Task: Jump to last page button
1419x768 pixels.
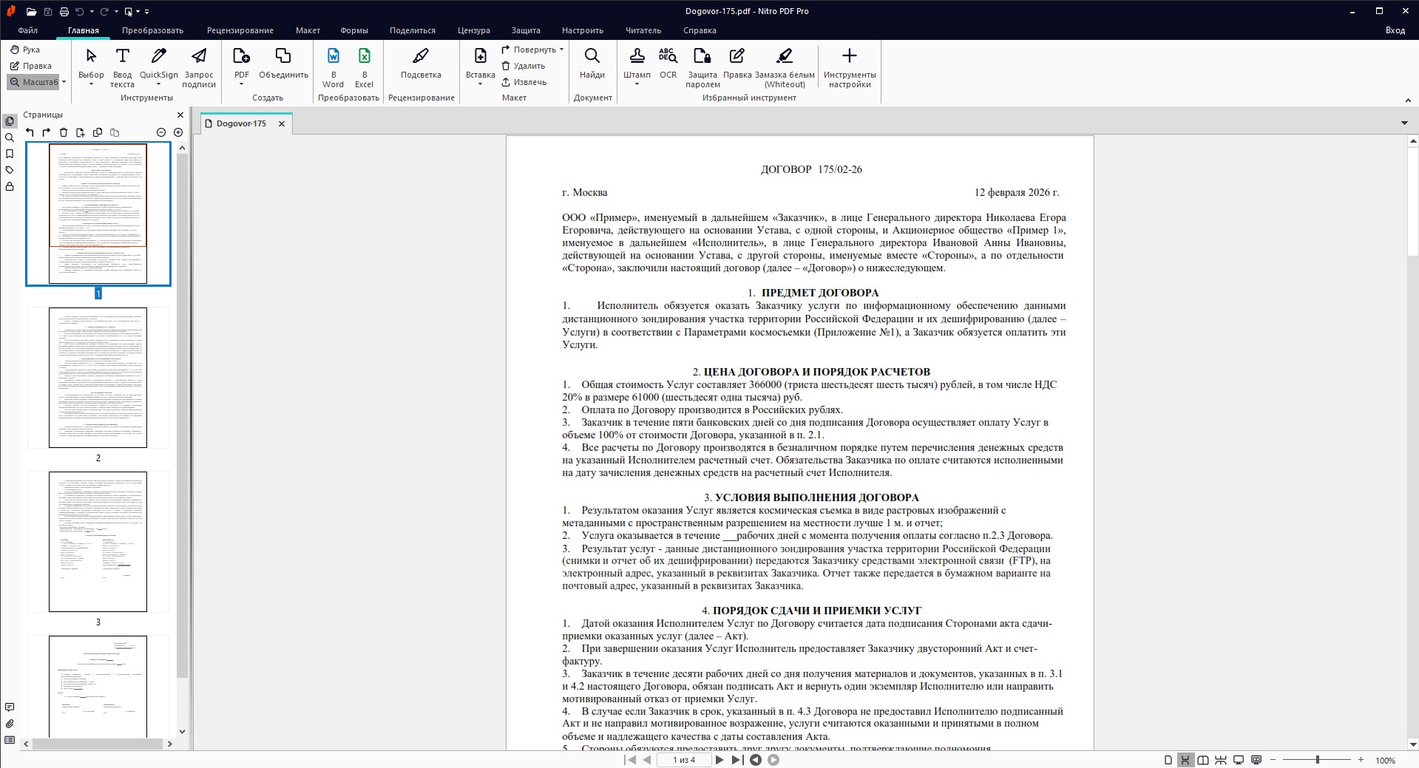Action: pyautogui.click(x=737, y=760)
